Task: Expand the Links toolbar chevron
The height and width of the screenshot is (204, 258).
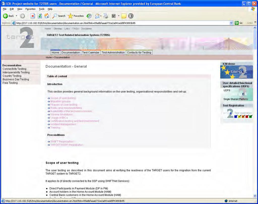Action: point(255,22)
